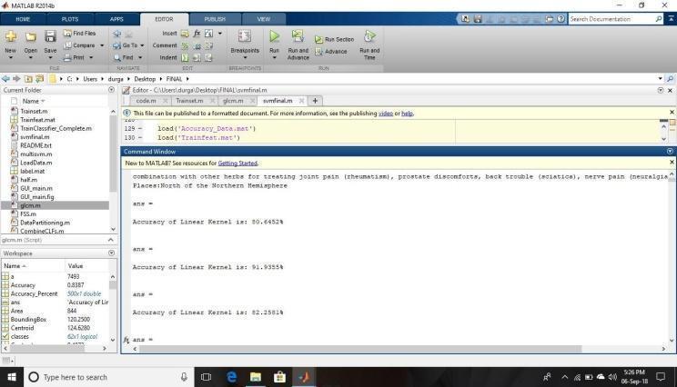The width and height of the screenshot is (677, 387).
Task: Click MATLAB icon in taskbar
Action: coord(304,377)
